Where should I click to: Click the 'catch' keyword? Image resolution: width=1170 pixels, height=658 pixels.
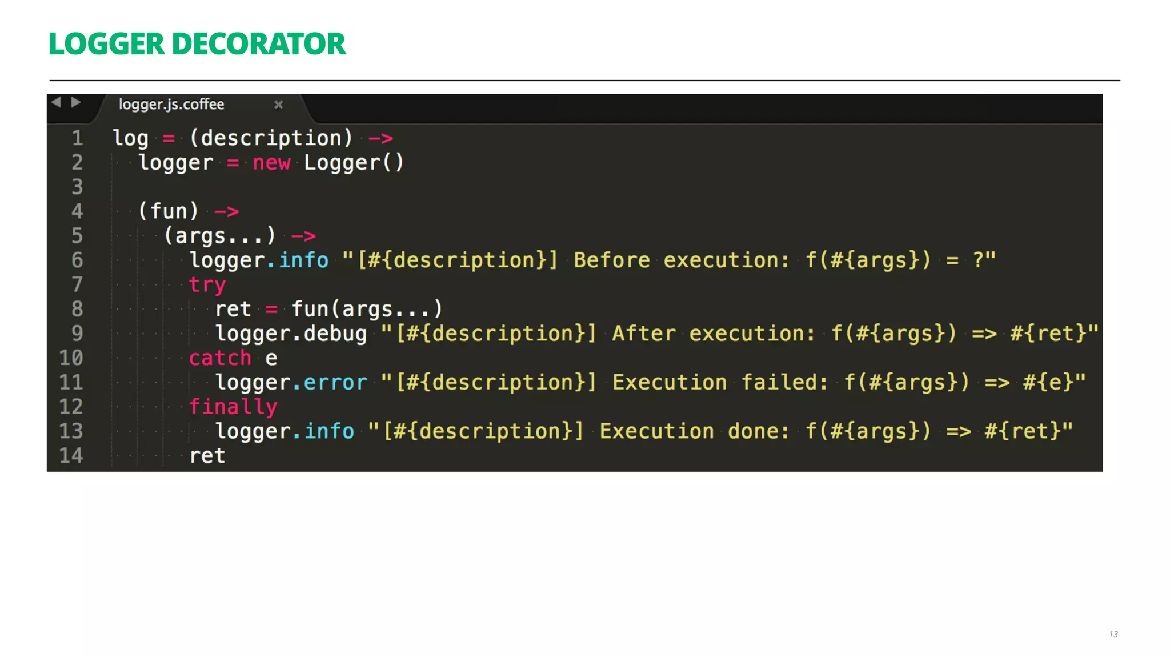pyautogui.click(x=220, y=358)
